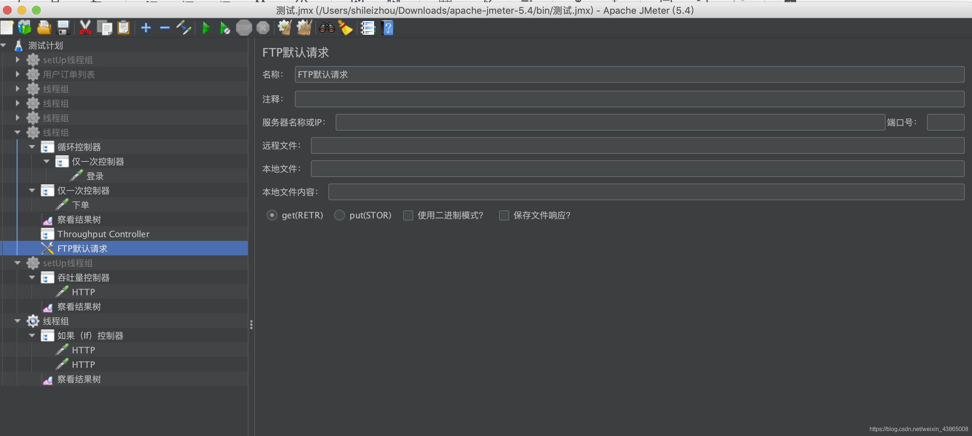Screen dimensions: 972x436
Task: Click the gray STOP icon
Action: coord(244,28)
